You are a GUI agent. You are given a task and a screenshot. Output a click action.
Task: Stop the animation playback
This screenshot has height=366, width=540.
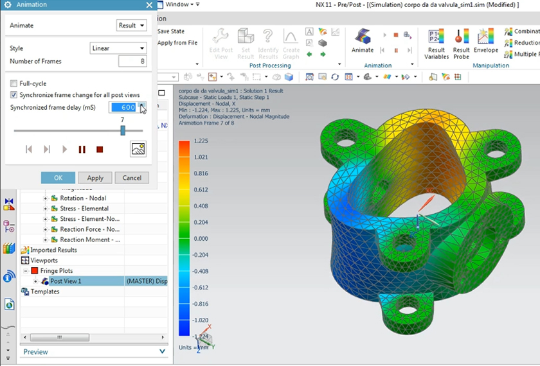(x=100, y=150)
